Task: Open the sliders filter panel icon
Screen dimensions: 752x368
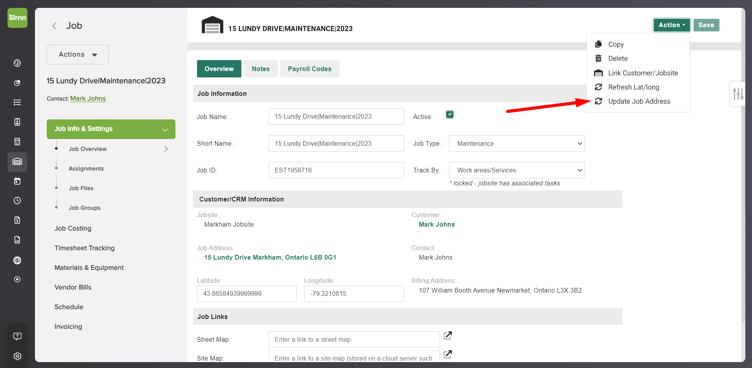Action: tap(738, 93)
